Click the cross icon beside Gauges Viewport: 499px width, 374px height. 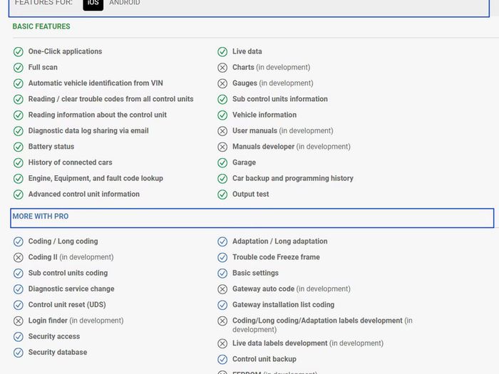(x=222, y=83)
